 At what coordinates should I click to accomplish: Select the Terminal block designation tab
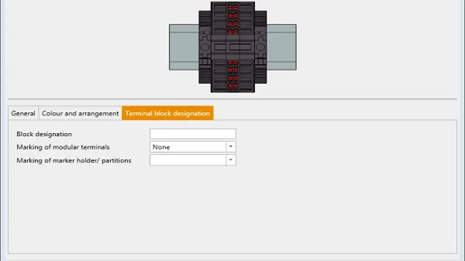pos(167,113)
